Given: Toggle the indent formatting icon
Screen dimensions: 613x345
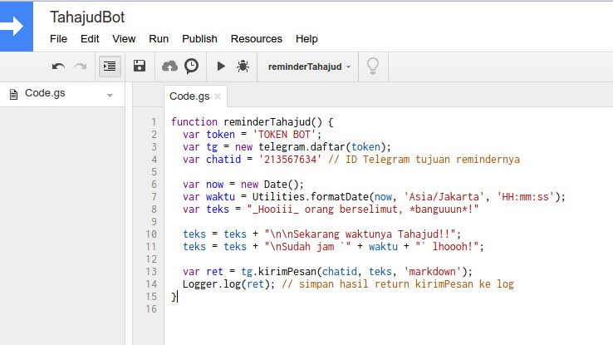Looking at the screenshot, I should pyautogui.click(x=110, y=66).
